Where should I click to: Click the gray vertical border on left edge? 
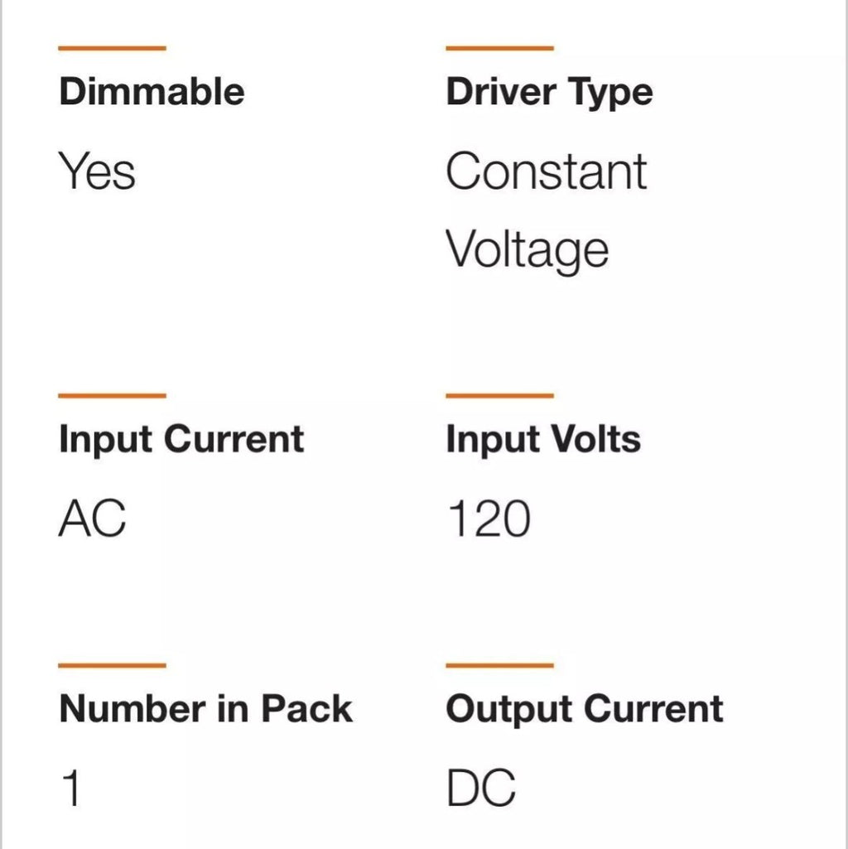(2, 424)
